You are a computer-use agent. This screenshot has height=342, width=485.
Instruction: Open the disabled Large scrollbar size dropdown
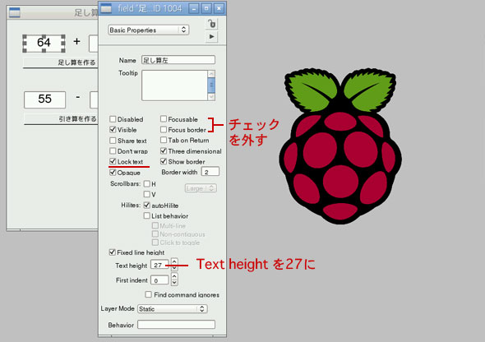coord(201,188)
